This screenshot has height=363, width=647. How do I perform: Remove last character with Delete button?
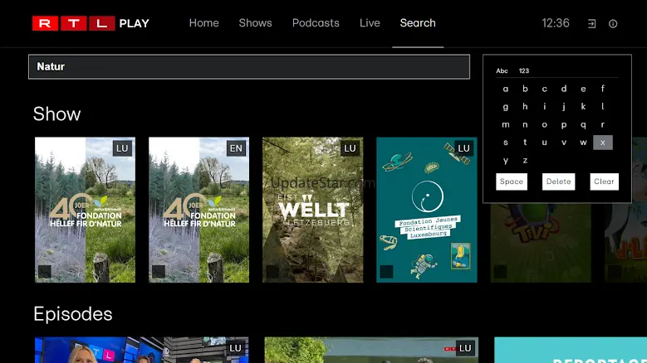[559, 181]
